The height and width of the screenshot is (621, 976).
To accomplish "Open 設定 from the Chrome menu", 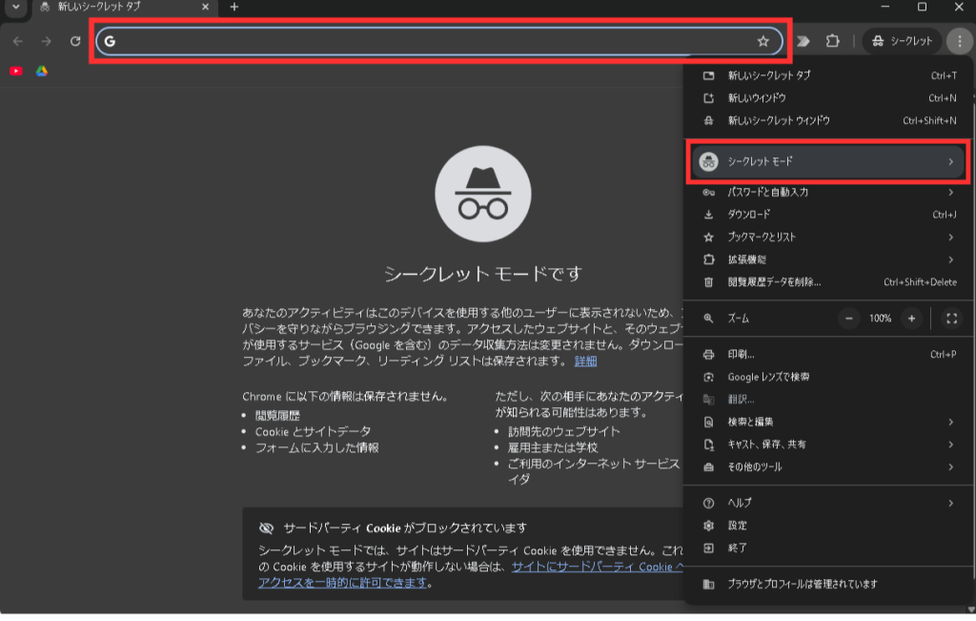I will click(738, 525).
